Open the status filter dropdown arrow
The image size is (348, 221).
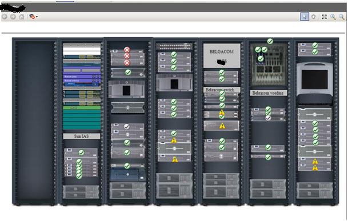click(x=37, y=17)
